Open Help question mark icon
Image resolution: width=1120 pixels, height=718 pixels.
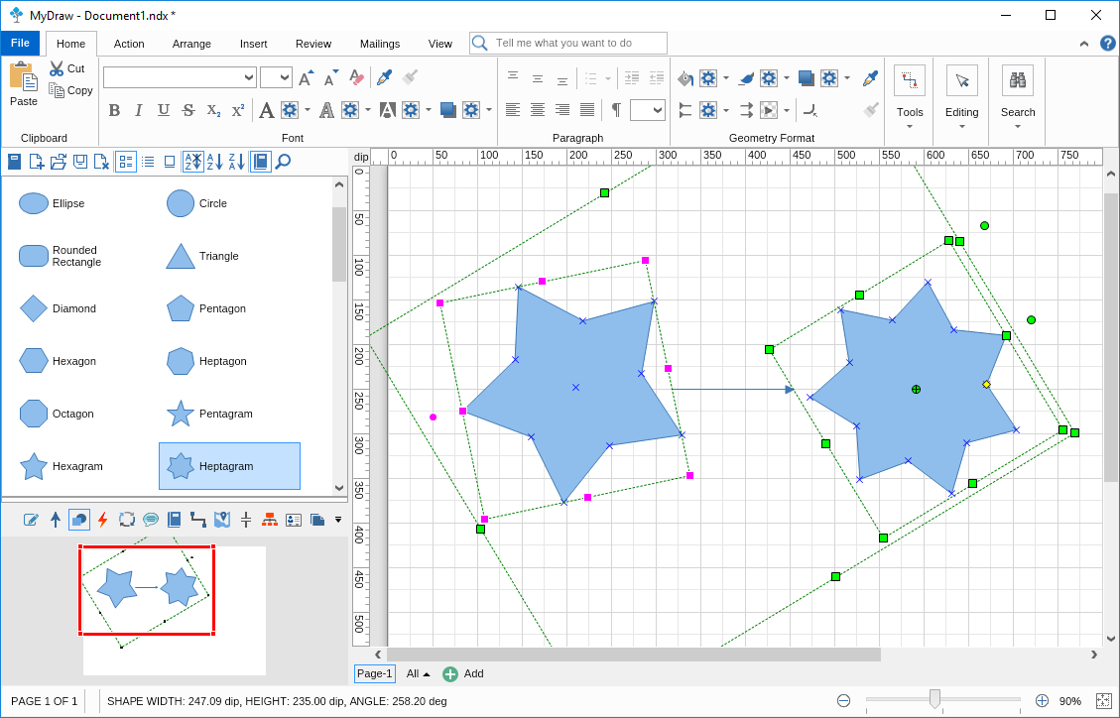[1108, 44]
